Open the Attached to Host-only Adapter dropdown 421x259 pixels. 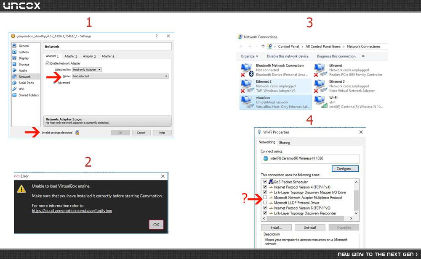(87, 70)
